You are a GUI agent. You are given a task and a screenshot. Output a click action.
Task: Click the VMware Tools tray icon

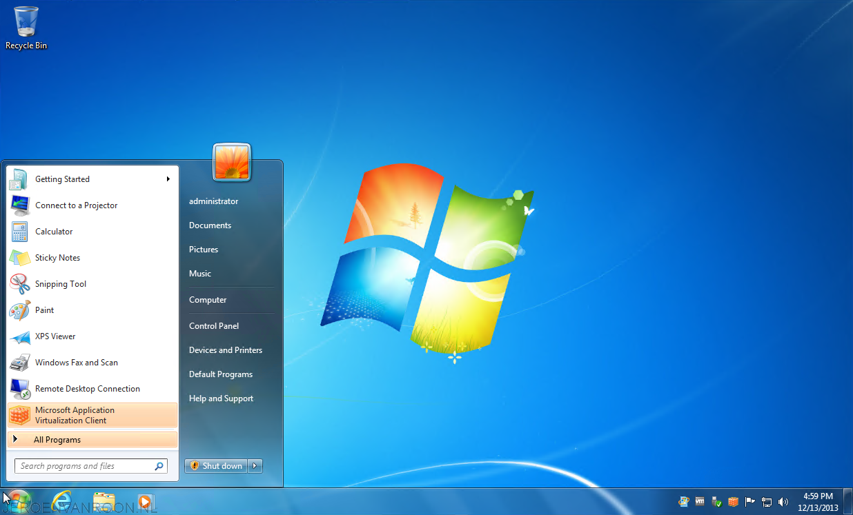click(700, 502)
